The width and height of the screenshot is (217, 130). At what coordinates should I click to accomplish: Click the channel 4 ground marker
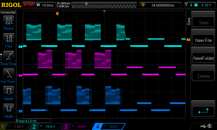click(x=21, y=111)
